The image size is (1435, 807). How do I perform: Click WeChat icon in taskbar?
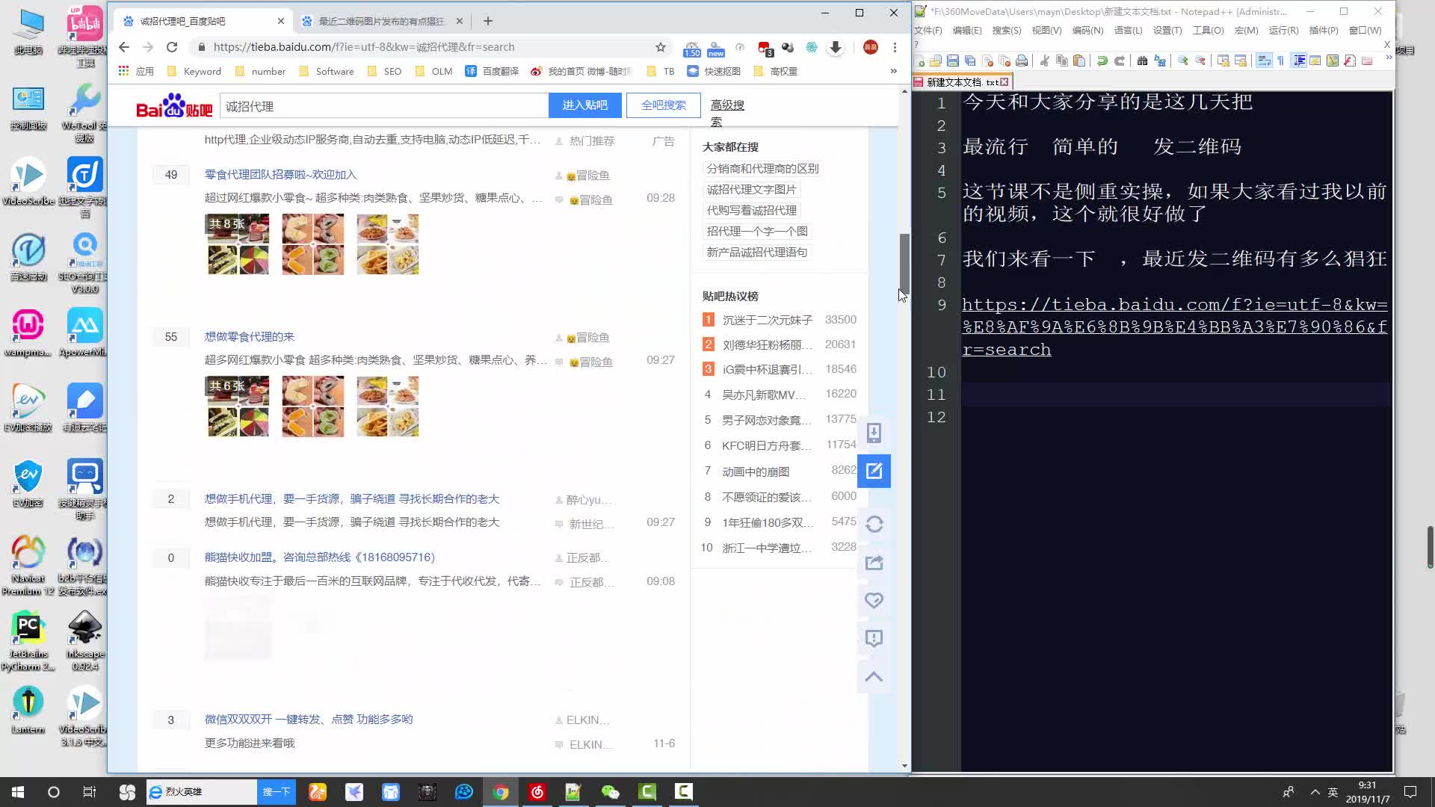click(610, 792)
